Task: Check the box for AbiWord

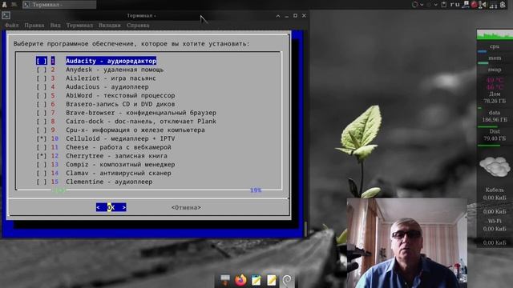Action: click(42, 95)
